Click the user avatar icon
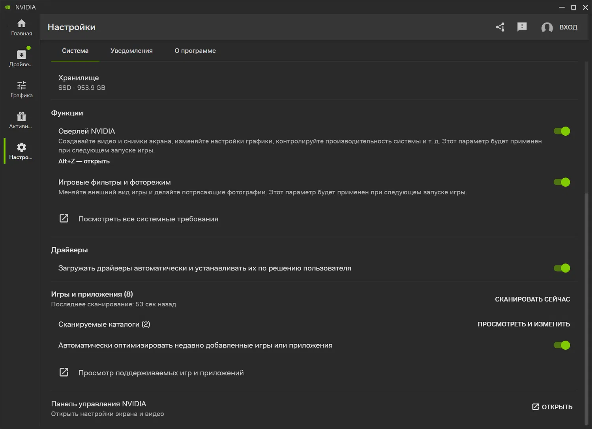This screenshot has height=429, width=592. tap(547, 27)
